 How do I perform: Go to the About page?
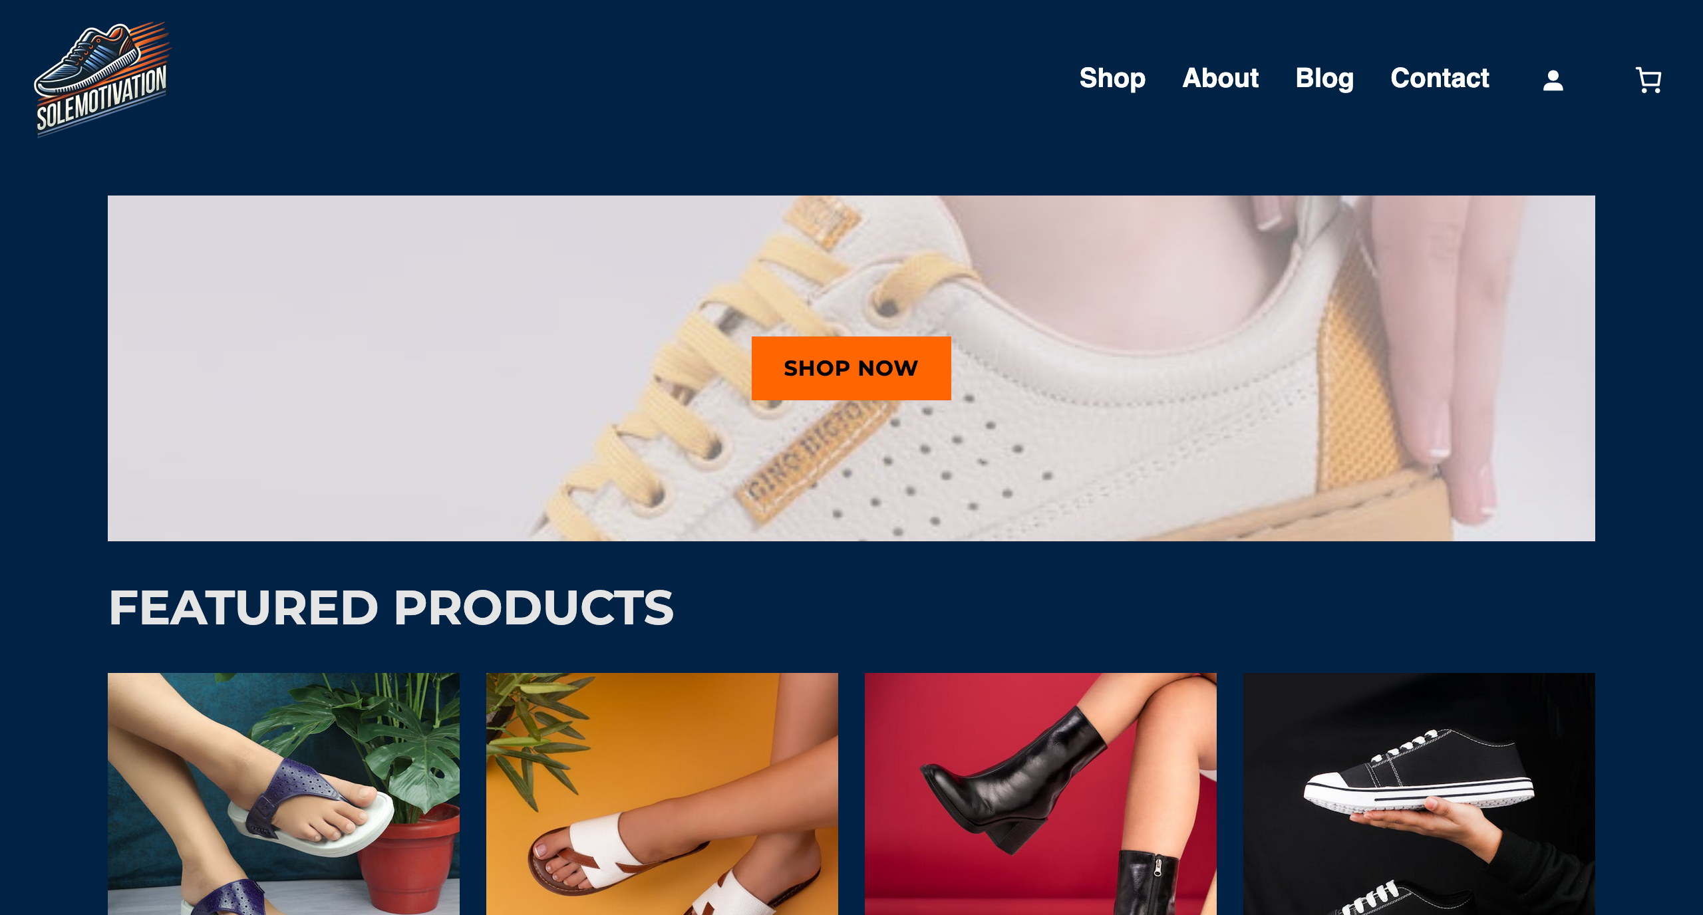point(1220,78)
